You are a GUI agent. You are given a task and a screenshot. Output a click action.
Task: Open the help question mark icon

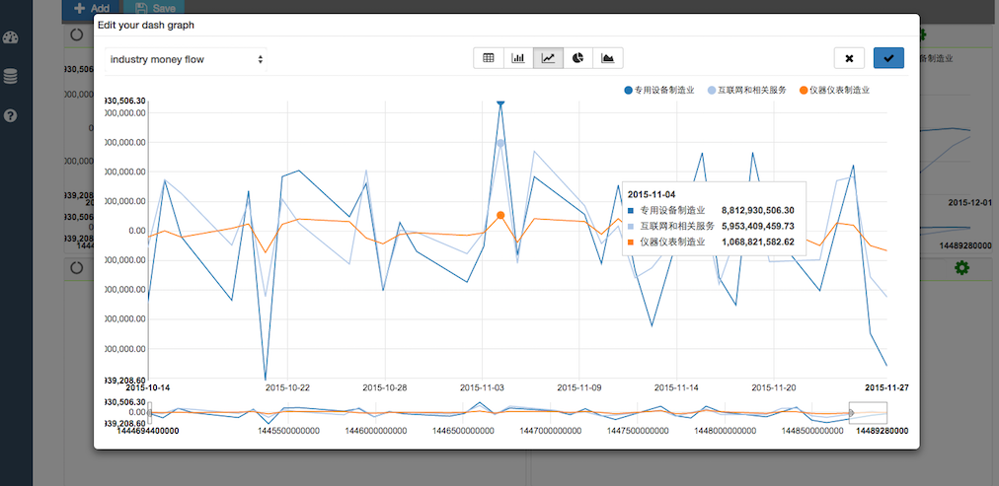10,115
